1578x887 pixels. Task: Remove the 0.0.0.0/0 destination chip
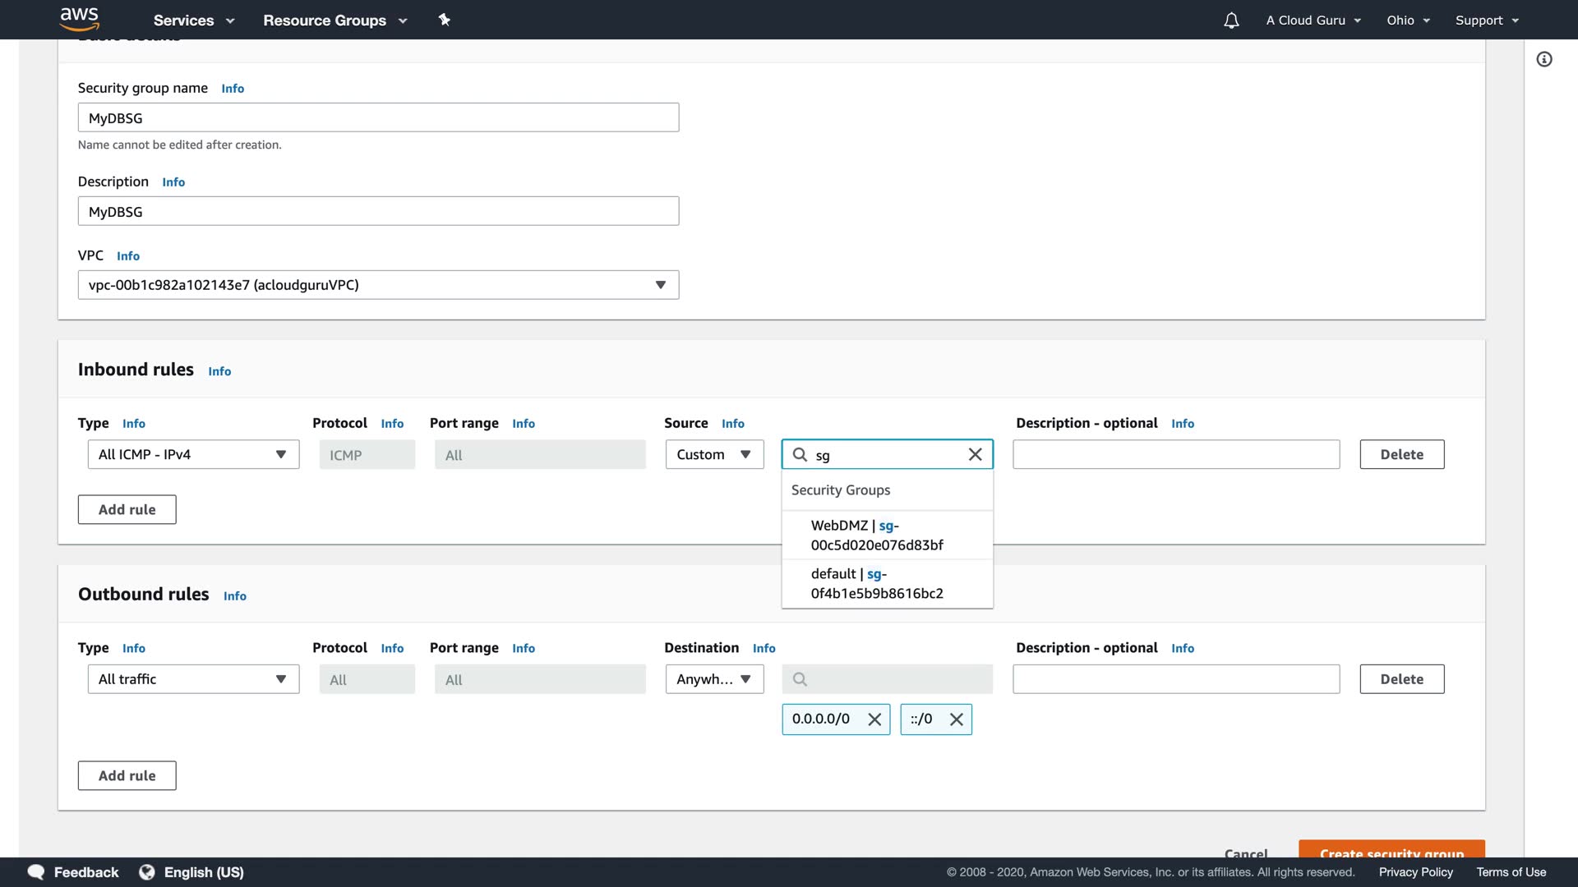tap(874, 719)
